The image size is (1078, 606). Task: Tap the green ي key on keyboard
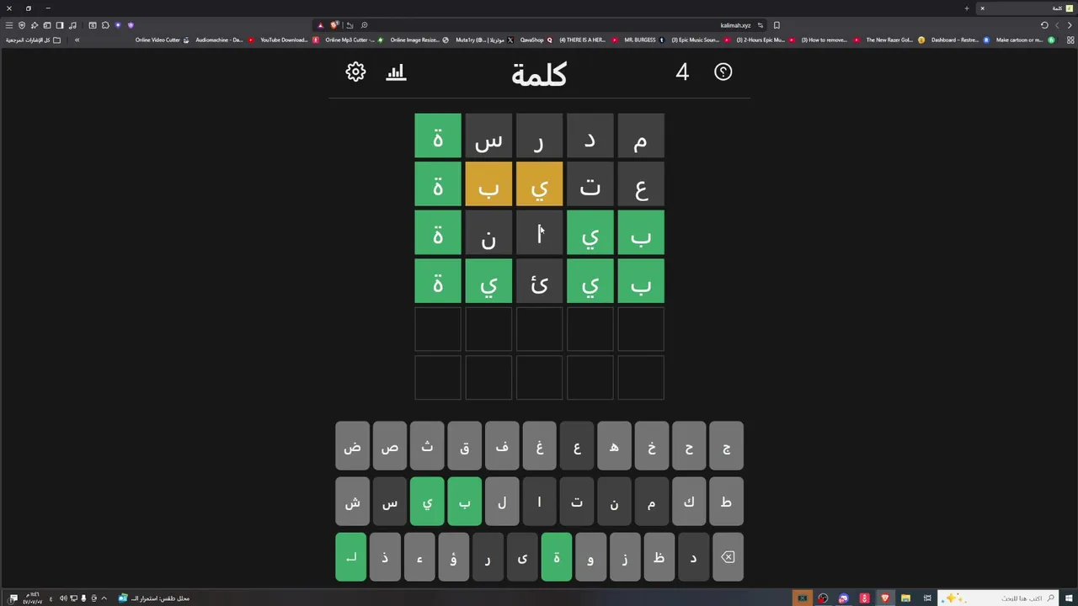tap(427, 502)
